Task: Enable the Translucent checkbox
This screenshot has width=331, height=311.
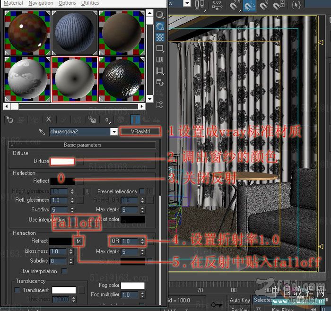Action: point(18,290)
